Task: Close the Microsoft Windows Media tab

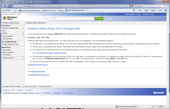Action: [x=87, y=11]
